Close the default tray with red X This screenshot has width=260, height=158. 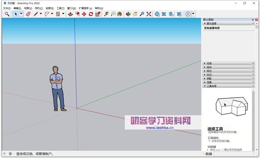click(x=257, y=20)
